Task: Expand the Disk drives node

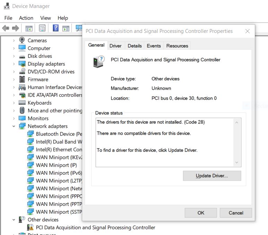Action: [14, 56]
